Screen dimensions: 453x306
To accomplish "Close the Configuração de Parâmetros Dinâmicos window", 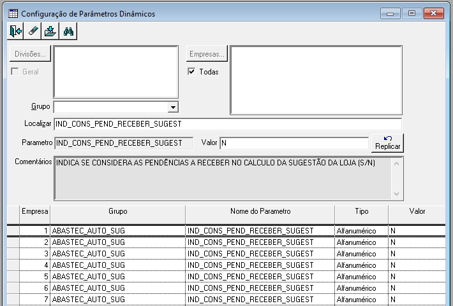I will click(x=433, y=13).
